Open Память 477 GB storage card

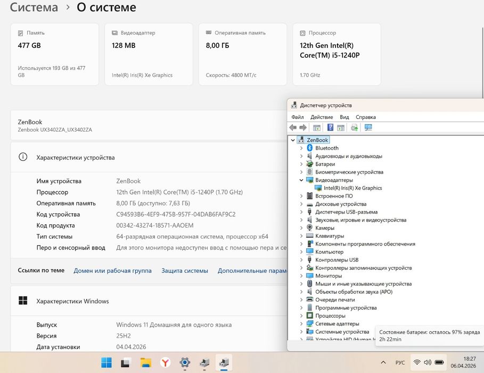point(55,54)
